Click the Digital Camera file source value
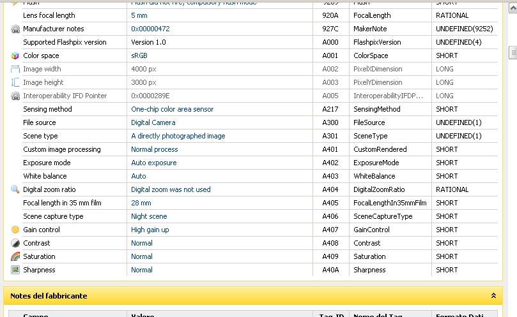The image size is (517, 317). click(x=153, y=122)
